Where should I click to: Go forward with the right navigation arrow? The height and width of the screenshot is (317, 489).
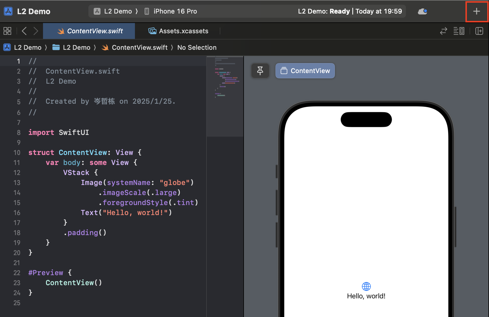click(x=36, y=31)
